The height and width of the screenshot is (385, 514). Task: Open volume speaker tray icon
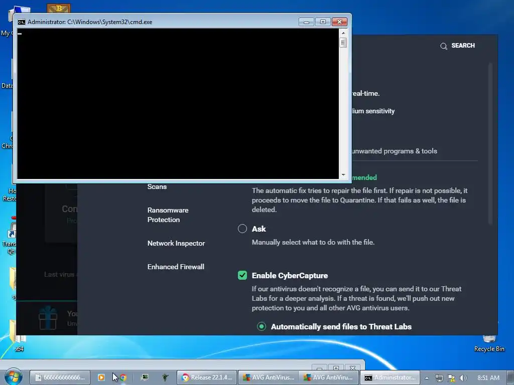463,378
